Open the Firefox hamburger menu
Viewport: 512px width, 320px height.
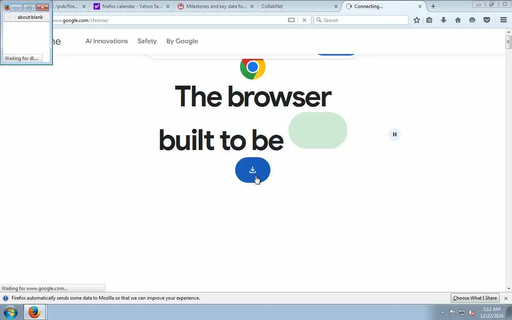504,20
